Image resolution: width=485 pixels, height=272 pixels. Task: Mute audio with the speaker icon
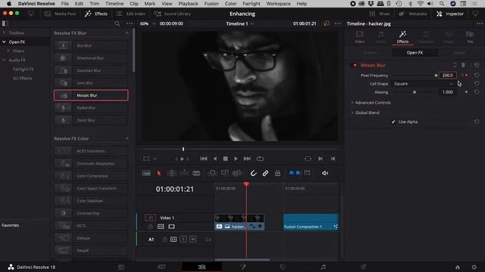[325, 173]
